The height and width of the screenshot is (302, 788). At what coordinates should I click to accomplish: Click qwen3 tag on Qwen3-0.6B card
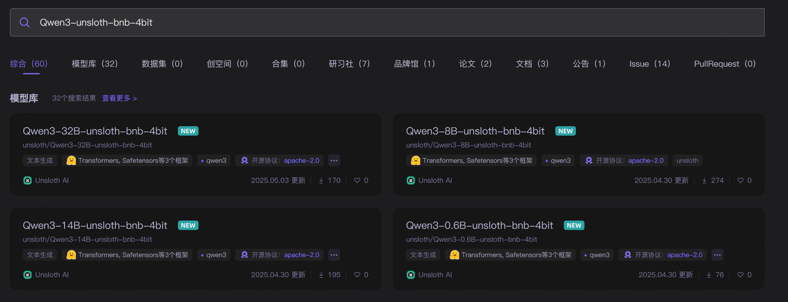597,255
